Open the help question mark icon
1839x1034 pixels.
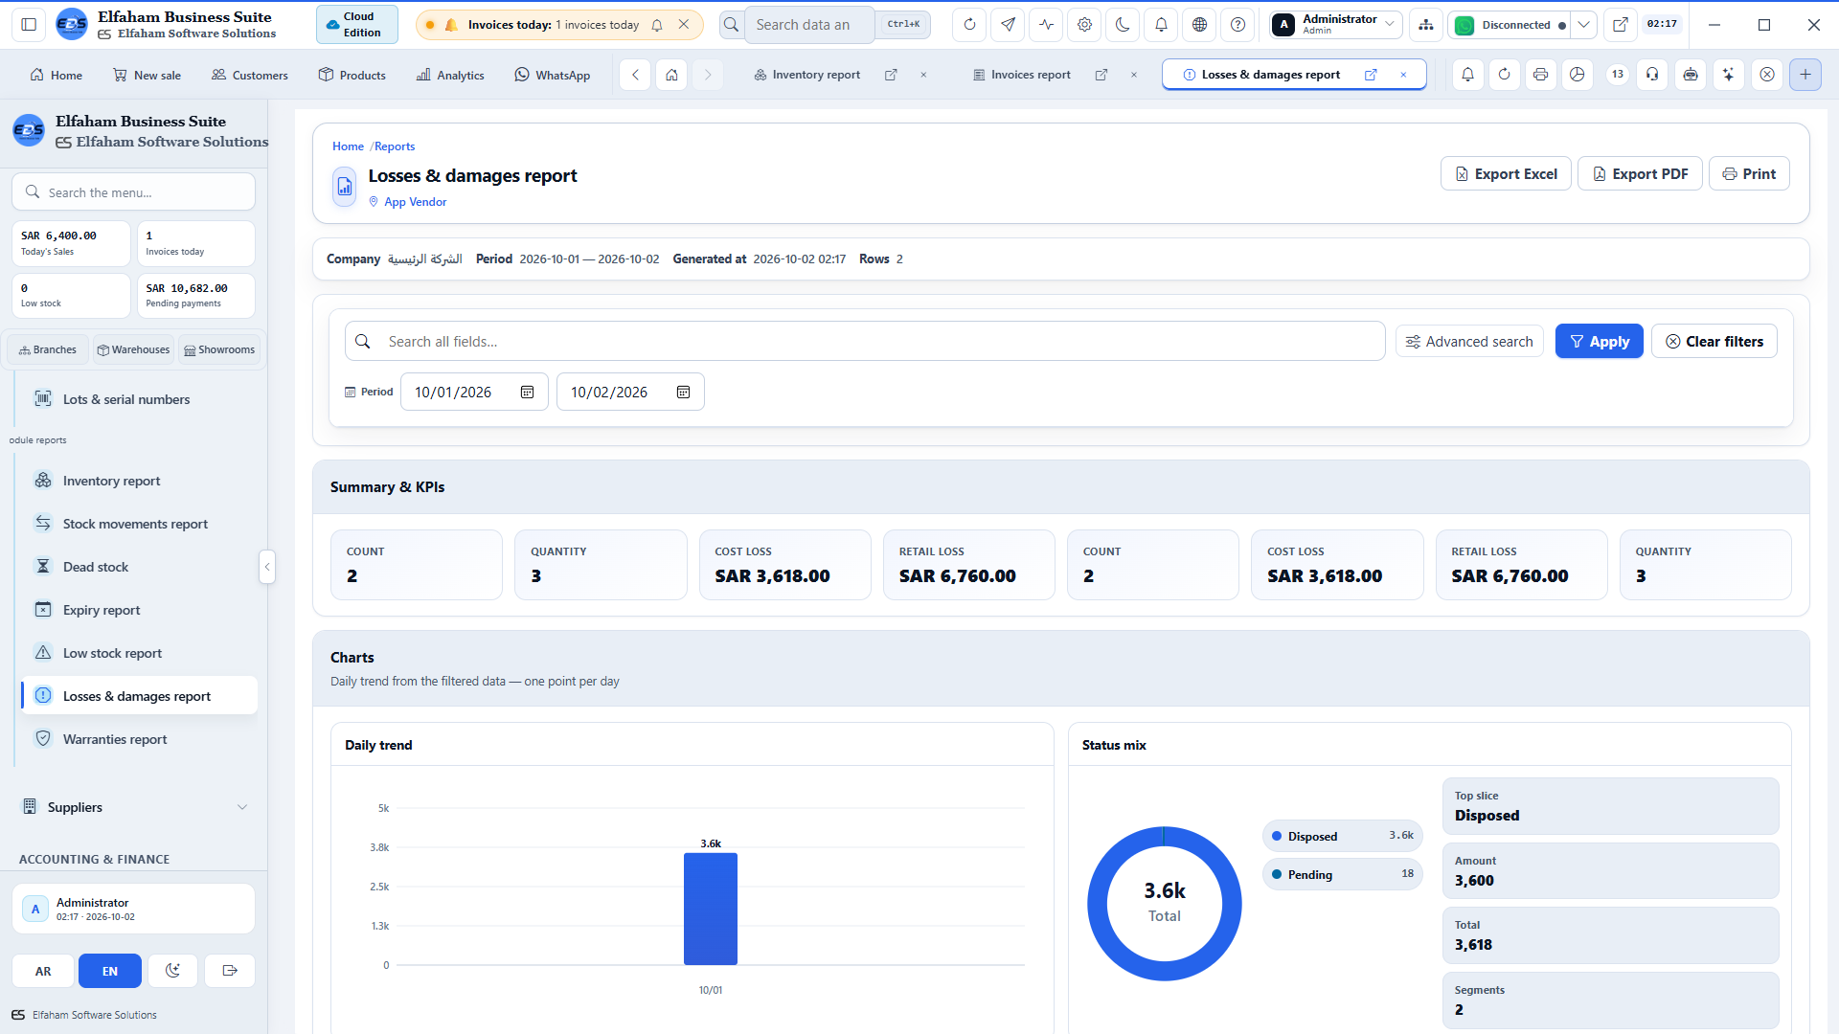tap(1237, 25)
